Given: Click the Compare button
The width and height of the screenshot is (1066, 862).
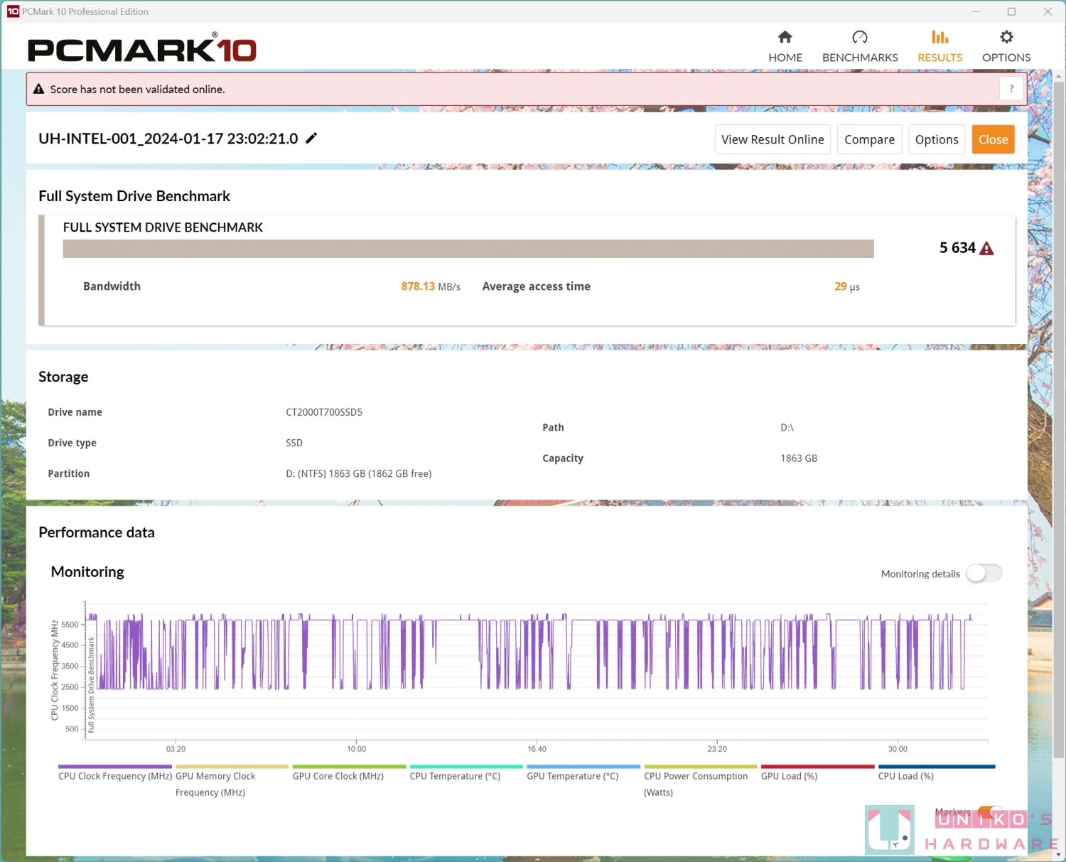Looking at the screenshot, I should coord(869,139).
